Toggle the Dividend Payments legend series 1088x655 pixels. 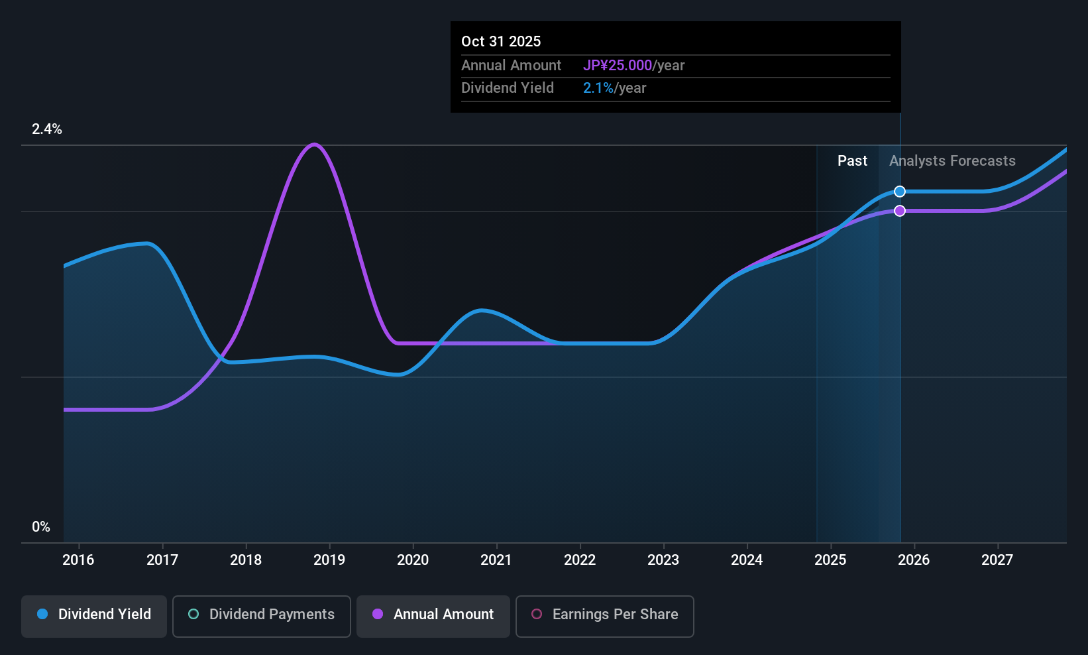tap(262, 616)
